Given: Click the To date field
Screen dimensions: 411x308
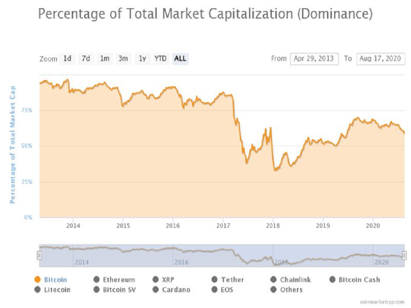Looking at the screenshot, I should click(380, 59).
